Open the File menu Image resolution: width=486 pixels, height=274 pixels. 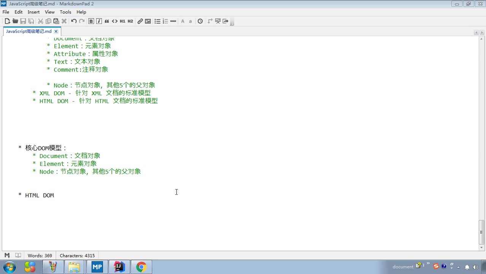[6, 12]
